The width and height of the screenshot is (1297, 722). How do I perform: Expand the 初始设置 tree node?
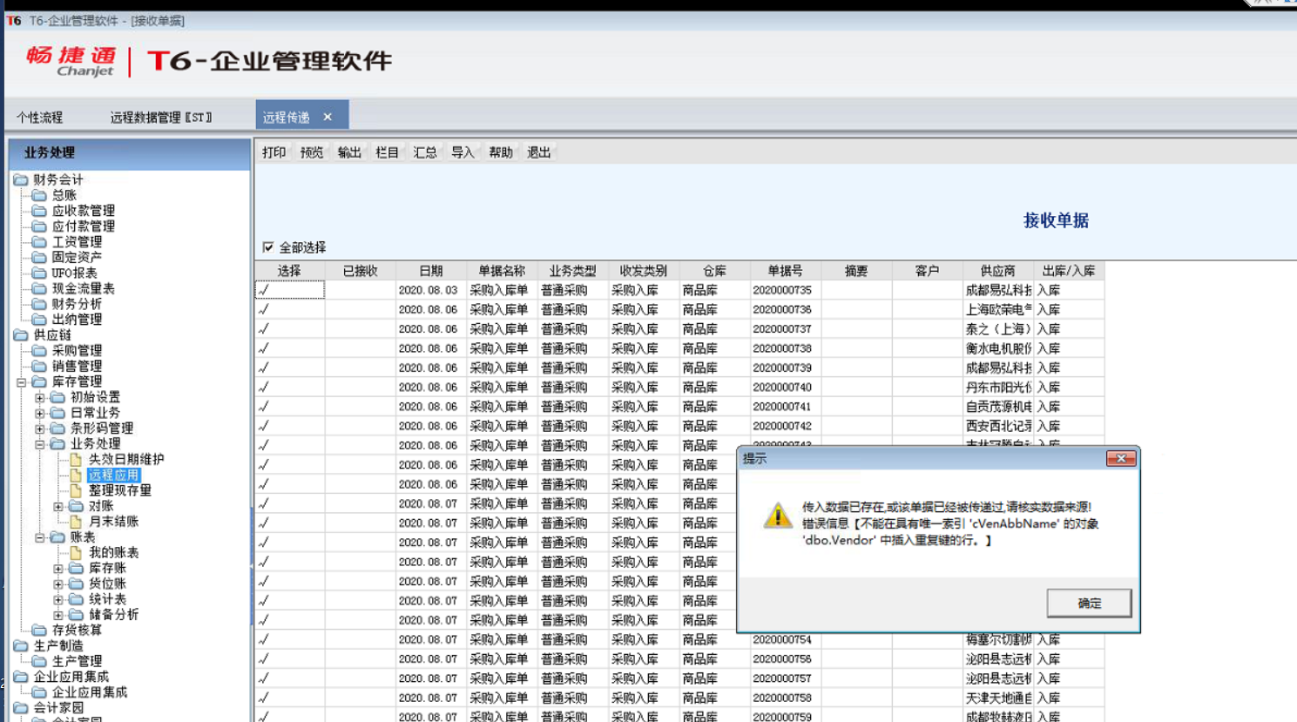click(40, 397)
